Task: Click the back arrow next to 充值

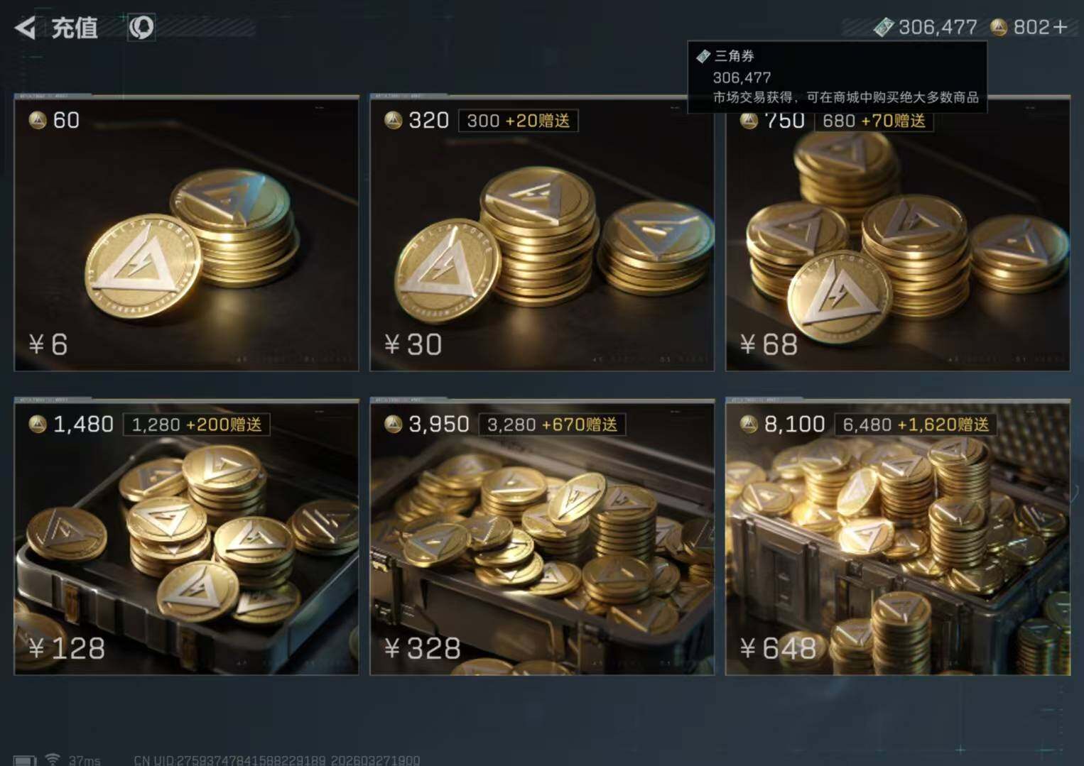Action: click(25, 28)
